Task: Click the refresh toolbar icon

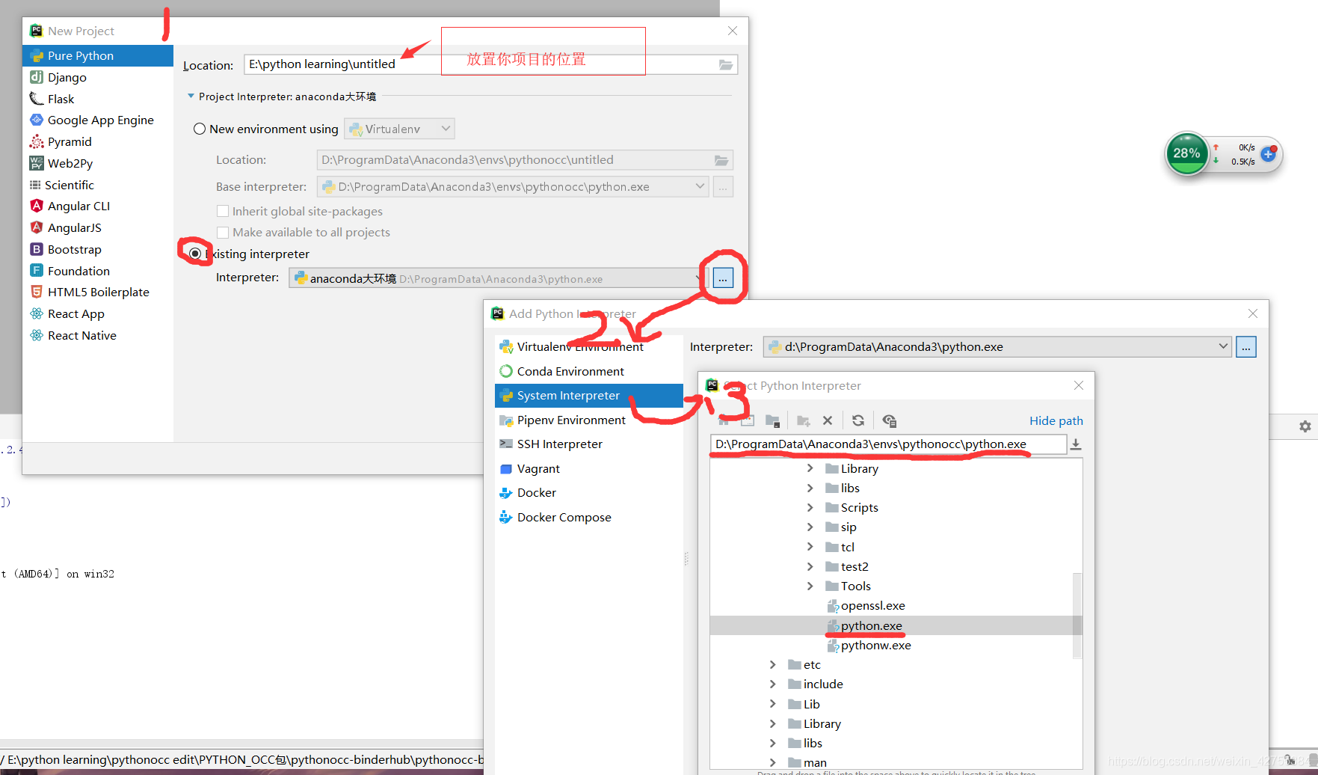Action: [858, 420]
